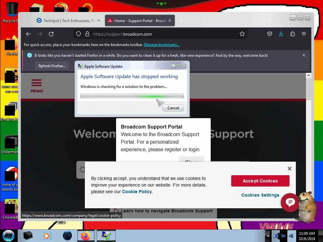The image size is (323, 242).
Task: Open a new tab with plus button
Action: tap(181, 21)
